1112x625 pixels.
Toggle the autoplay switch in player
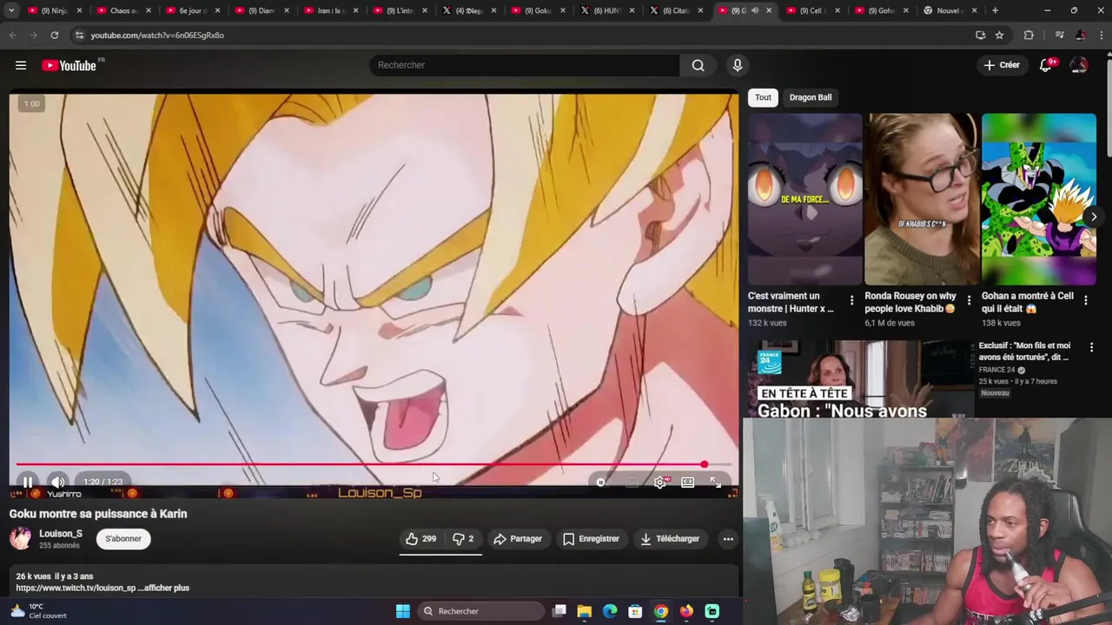coord(600,482)
